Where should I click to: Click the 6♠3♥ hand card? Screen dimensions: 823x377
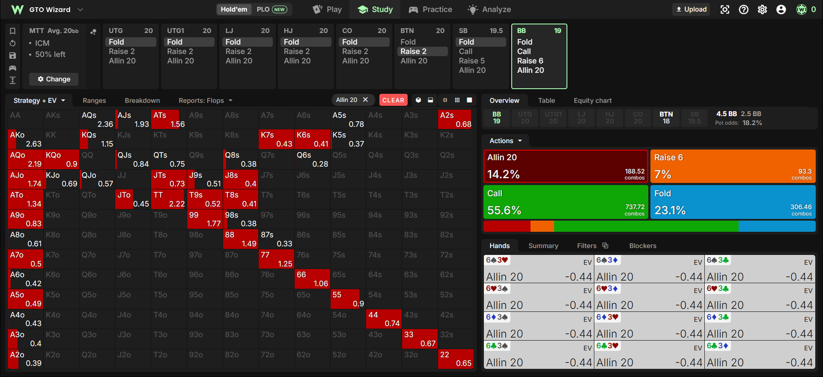click(539, 269)
